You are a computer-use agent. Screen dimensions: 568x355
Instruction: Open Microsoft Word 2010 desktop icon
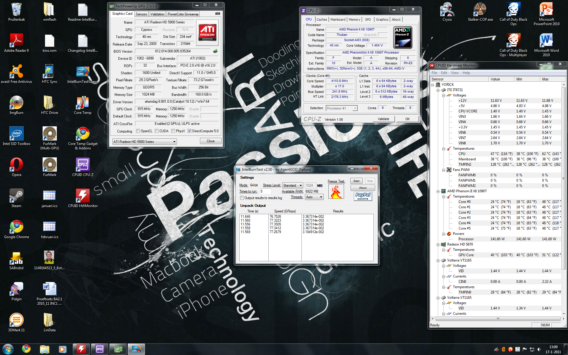click(546, 45)
